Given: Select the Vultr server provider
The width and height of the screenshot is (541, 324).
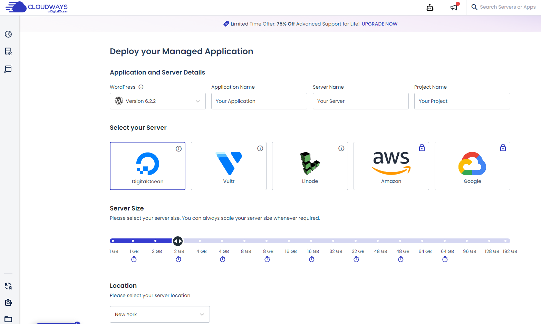Looking at the screenshot, I should 229,166.
